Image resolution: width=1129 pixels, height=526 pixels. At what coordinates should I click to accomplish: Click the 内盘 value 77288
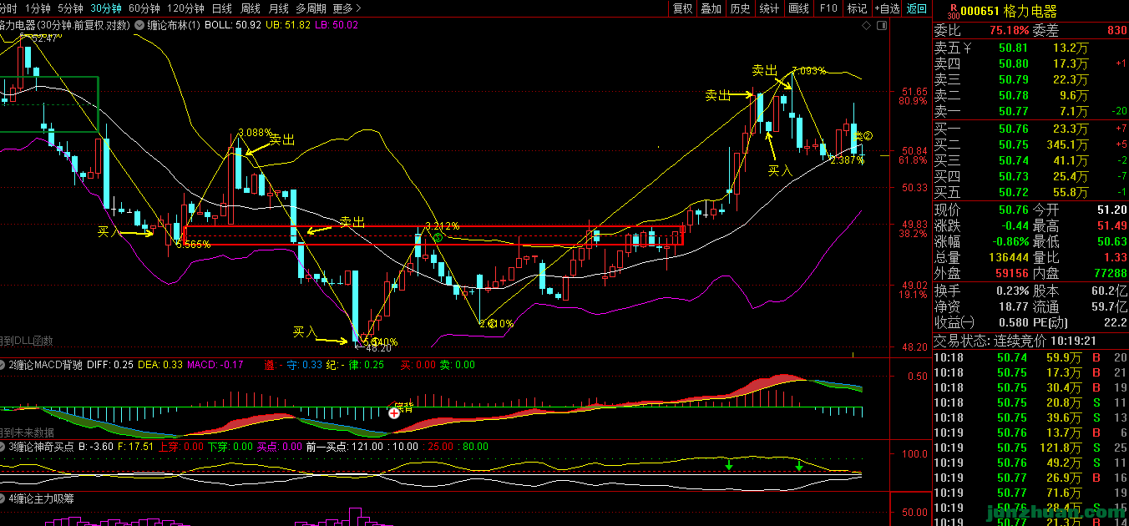point(1109,273)
